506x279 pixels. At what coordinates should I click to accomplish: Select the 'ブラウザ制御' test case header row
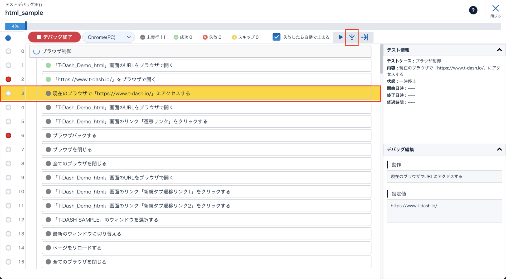coord(200,51)
